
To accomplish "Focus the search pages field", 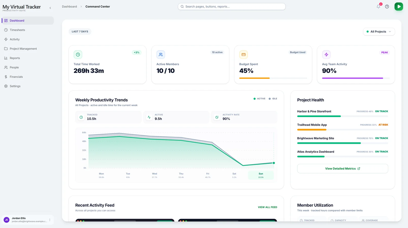I will [x=232, y=7].
